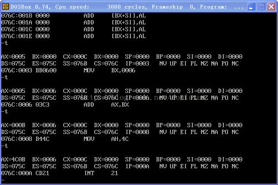The image size is (278, 185).
Task: Click the opcode bytes B44C
Action: click(x=42, y=139)
